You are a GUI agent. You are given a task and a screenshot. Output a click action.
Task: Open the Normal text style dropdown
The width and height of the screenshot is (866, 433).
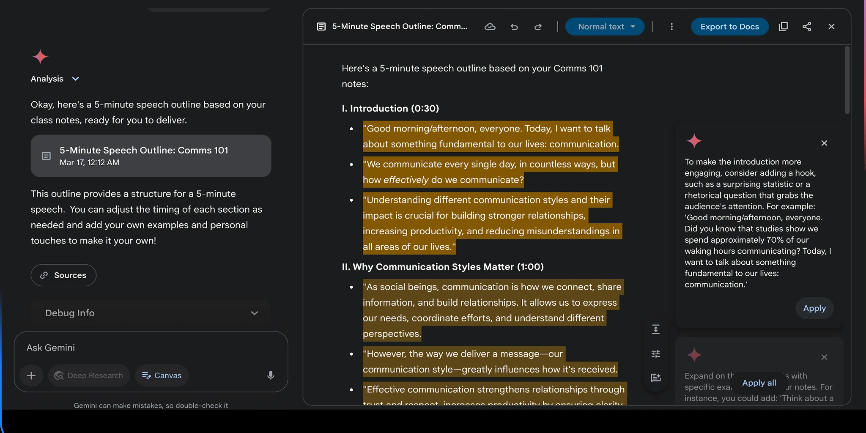pos(605,27)
